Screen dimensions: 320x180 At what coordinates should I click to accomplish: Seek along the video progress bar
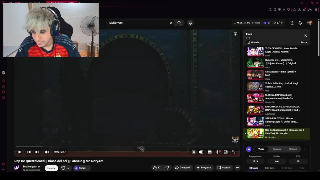(127, 147)
